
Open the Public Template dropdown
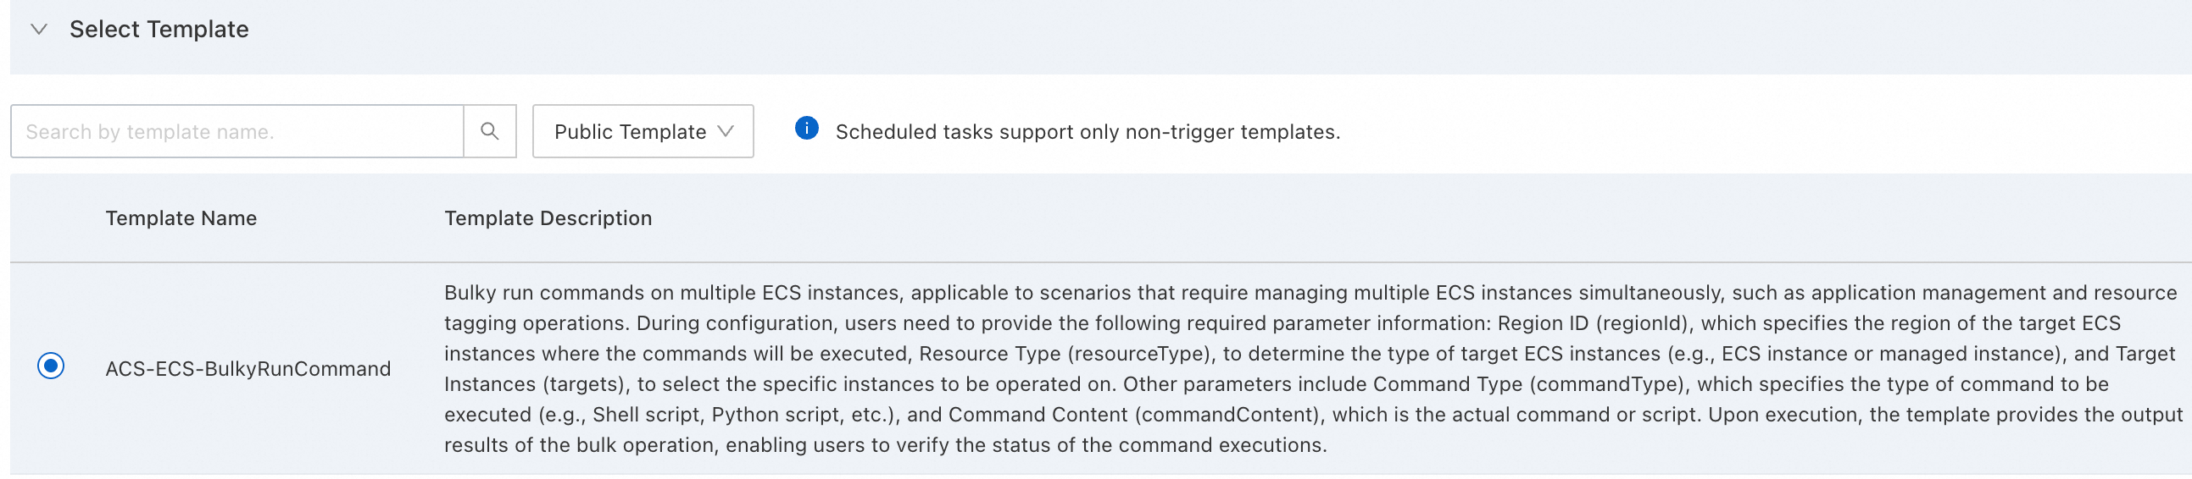coord(630,132)
